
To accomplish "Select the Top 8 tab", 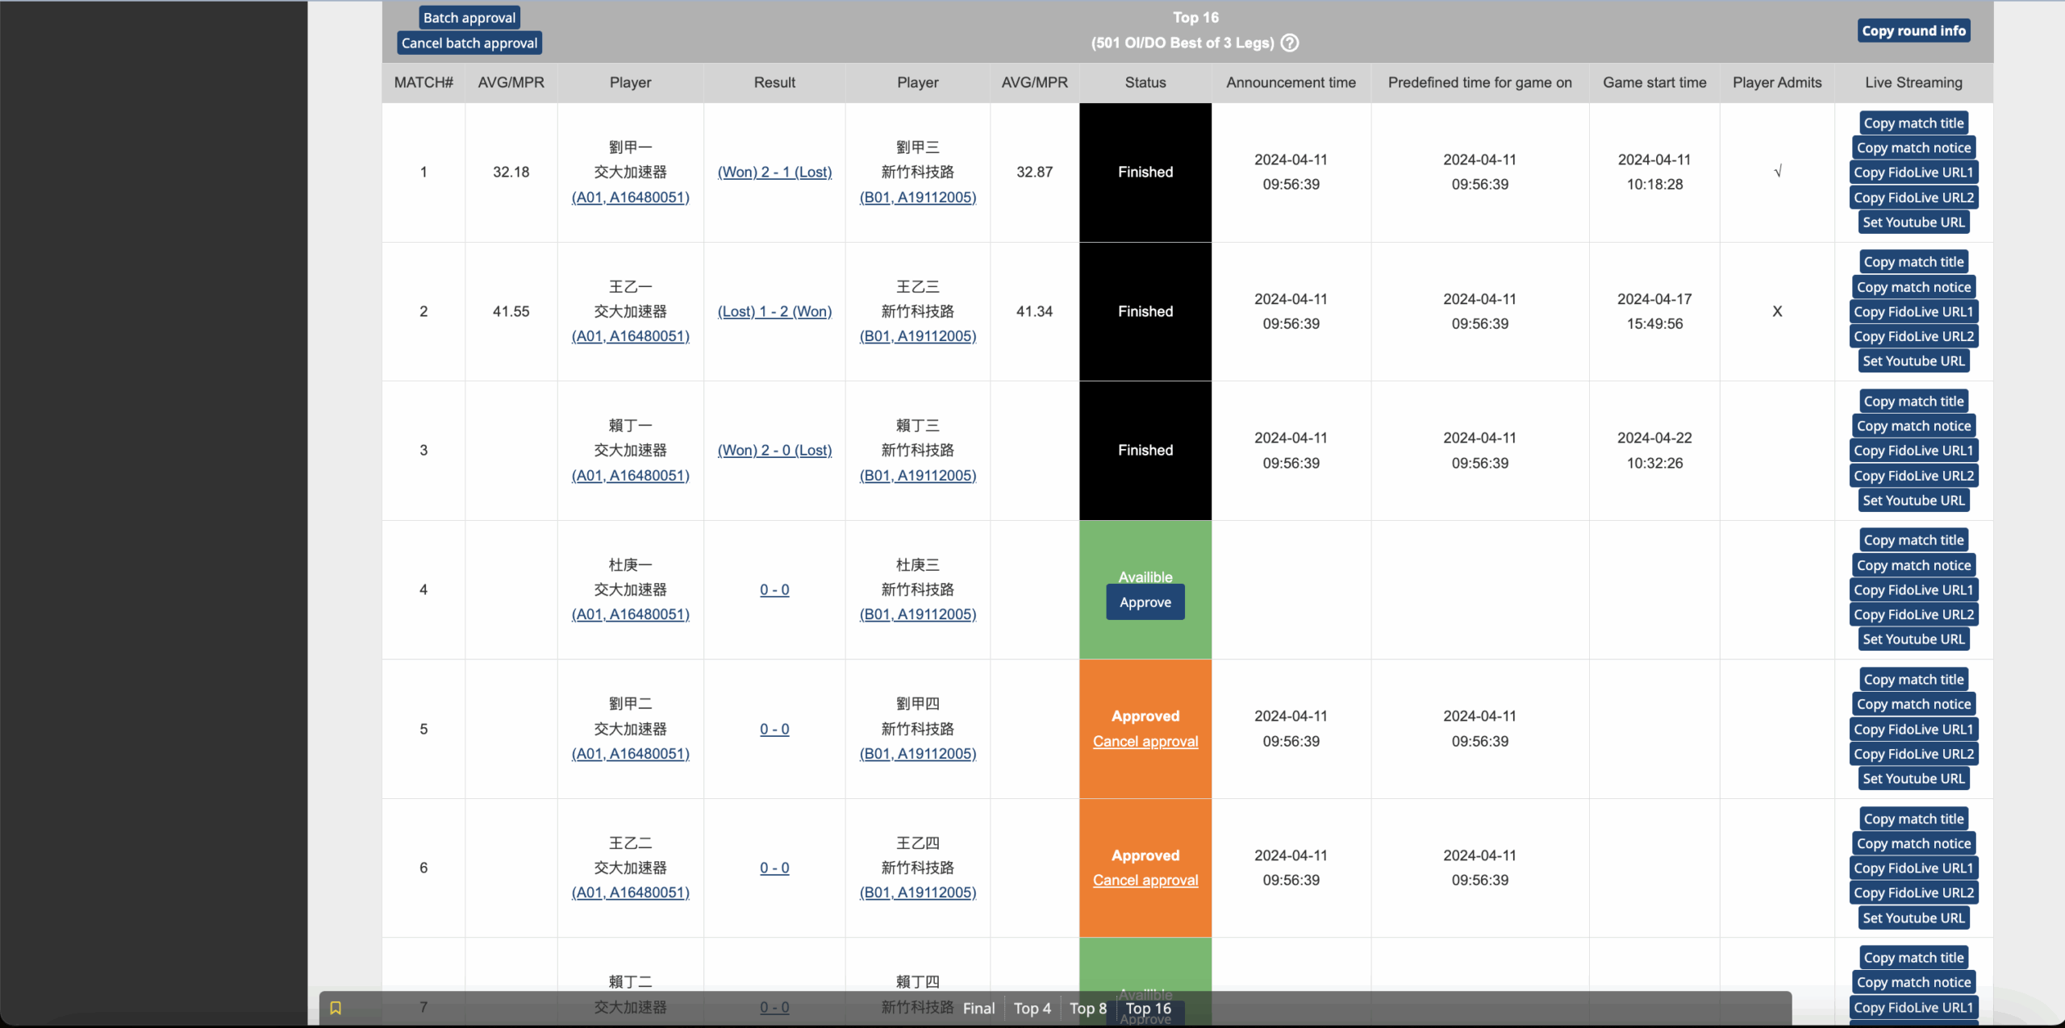I will click(1087, 1009).
